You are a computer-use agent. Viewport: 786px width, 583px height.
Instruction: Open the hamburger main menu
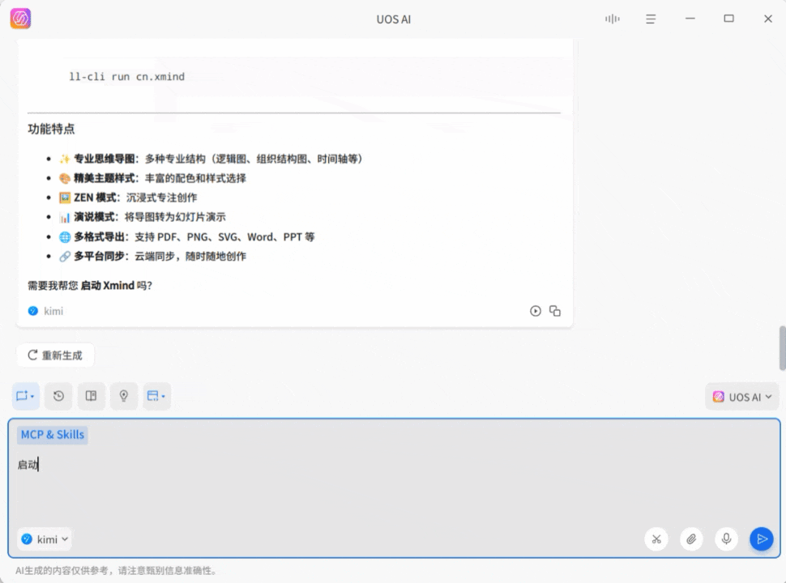point(651,19)
